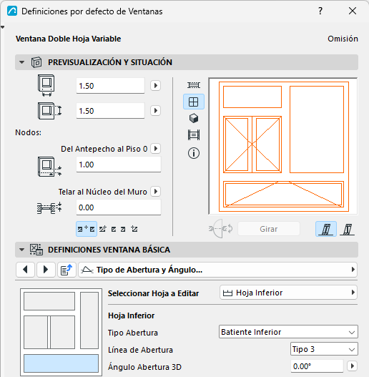Screen dimensions: 369x377
Task: Open the info preview icon
Action: (x=194, y=153)
